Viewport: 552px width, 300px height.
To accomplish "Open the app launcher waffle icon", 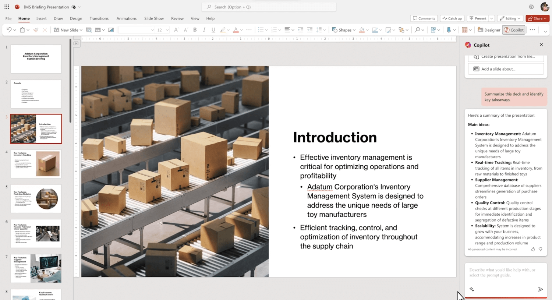I will pos(7,7).
